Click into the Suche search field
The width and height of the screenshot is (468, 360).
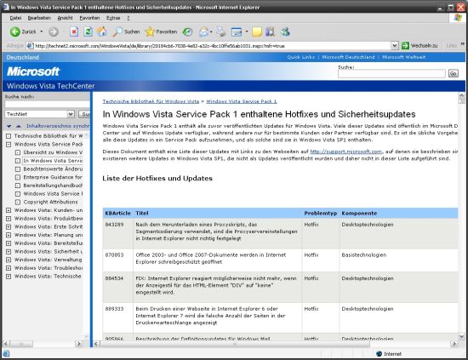pos(391,73)
